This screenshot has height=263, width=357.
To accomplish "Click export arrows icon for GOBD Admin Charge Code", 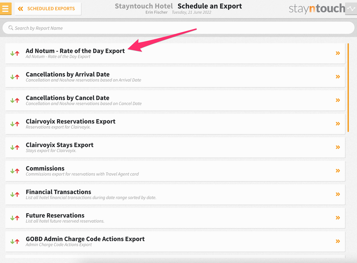I will tap(15, 241).
